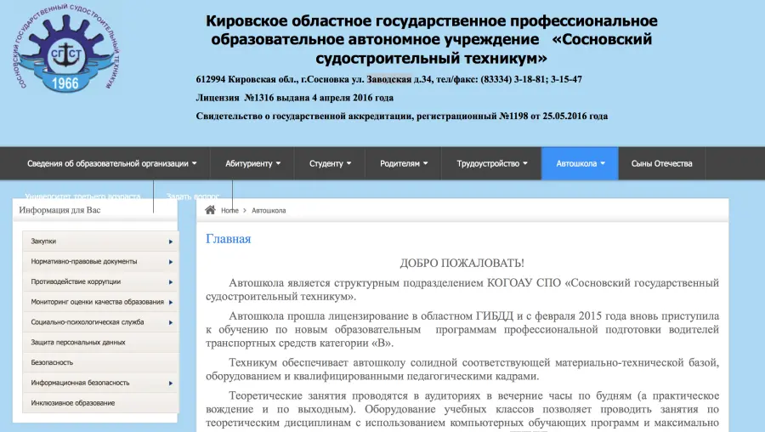Click 'Информация для Вас' panel heading
This screenshot has height=432, width=765.
tap(59, 210)
